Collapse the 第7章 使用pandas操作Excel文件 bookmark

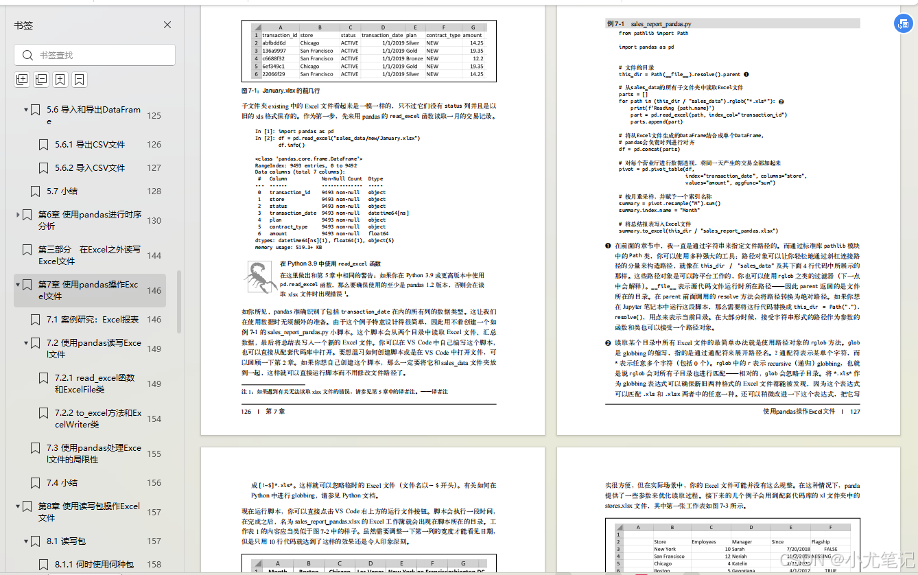pyautogui.click(x=18, y=285)
